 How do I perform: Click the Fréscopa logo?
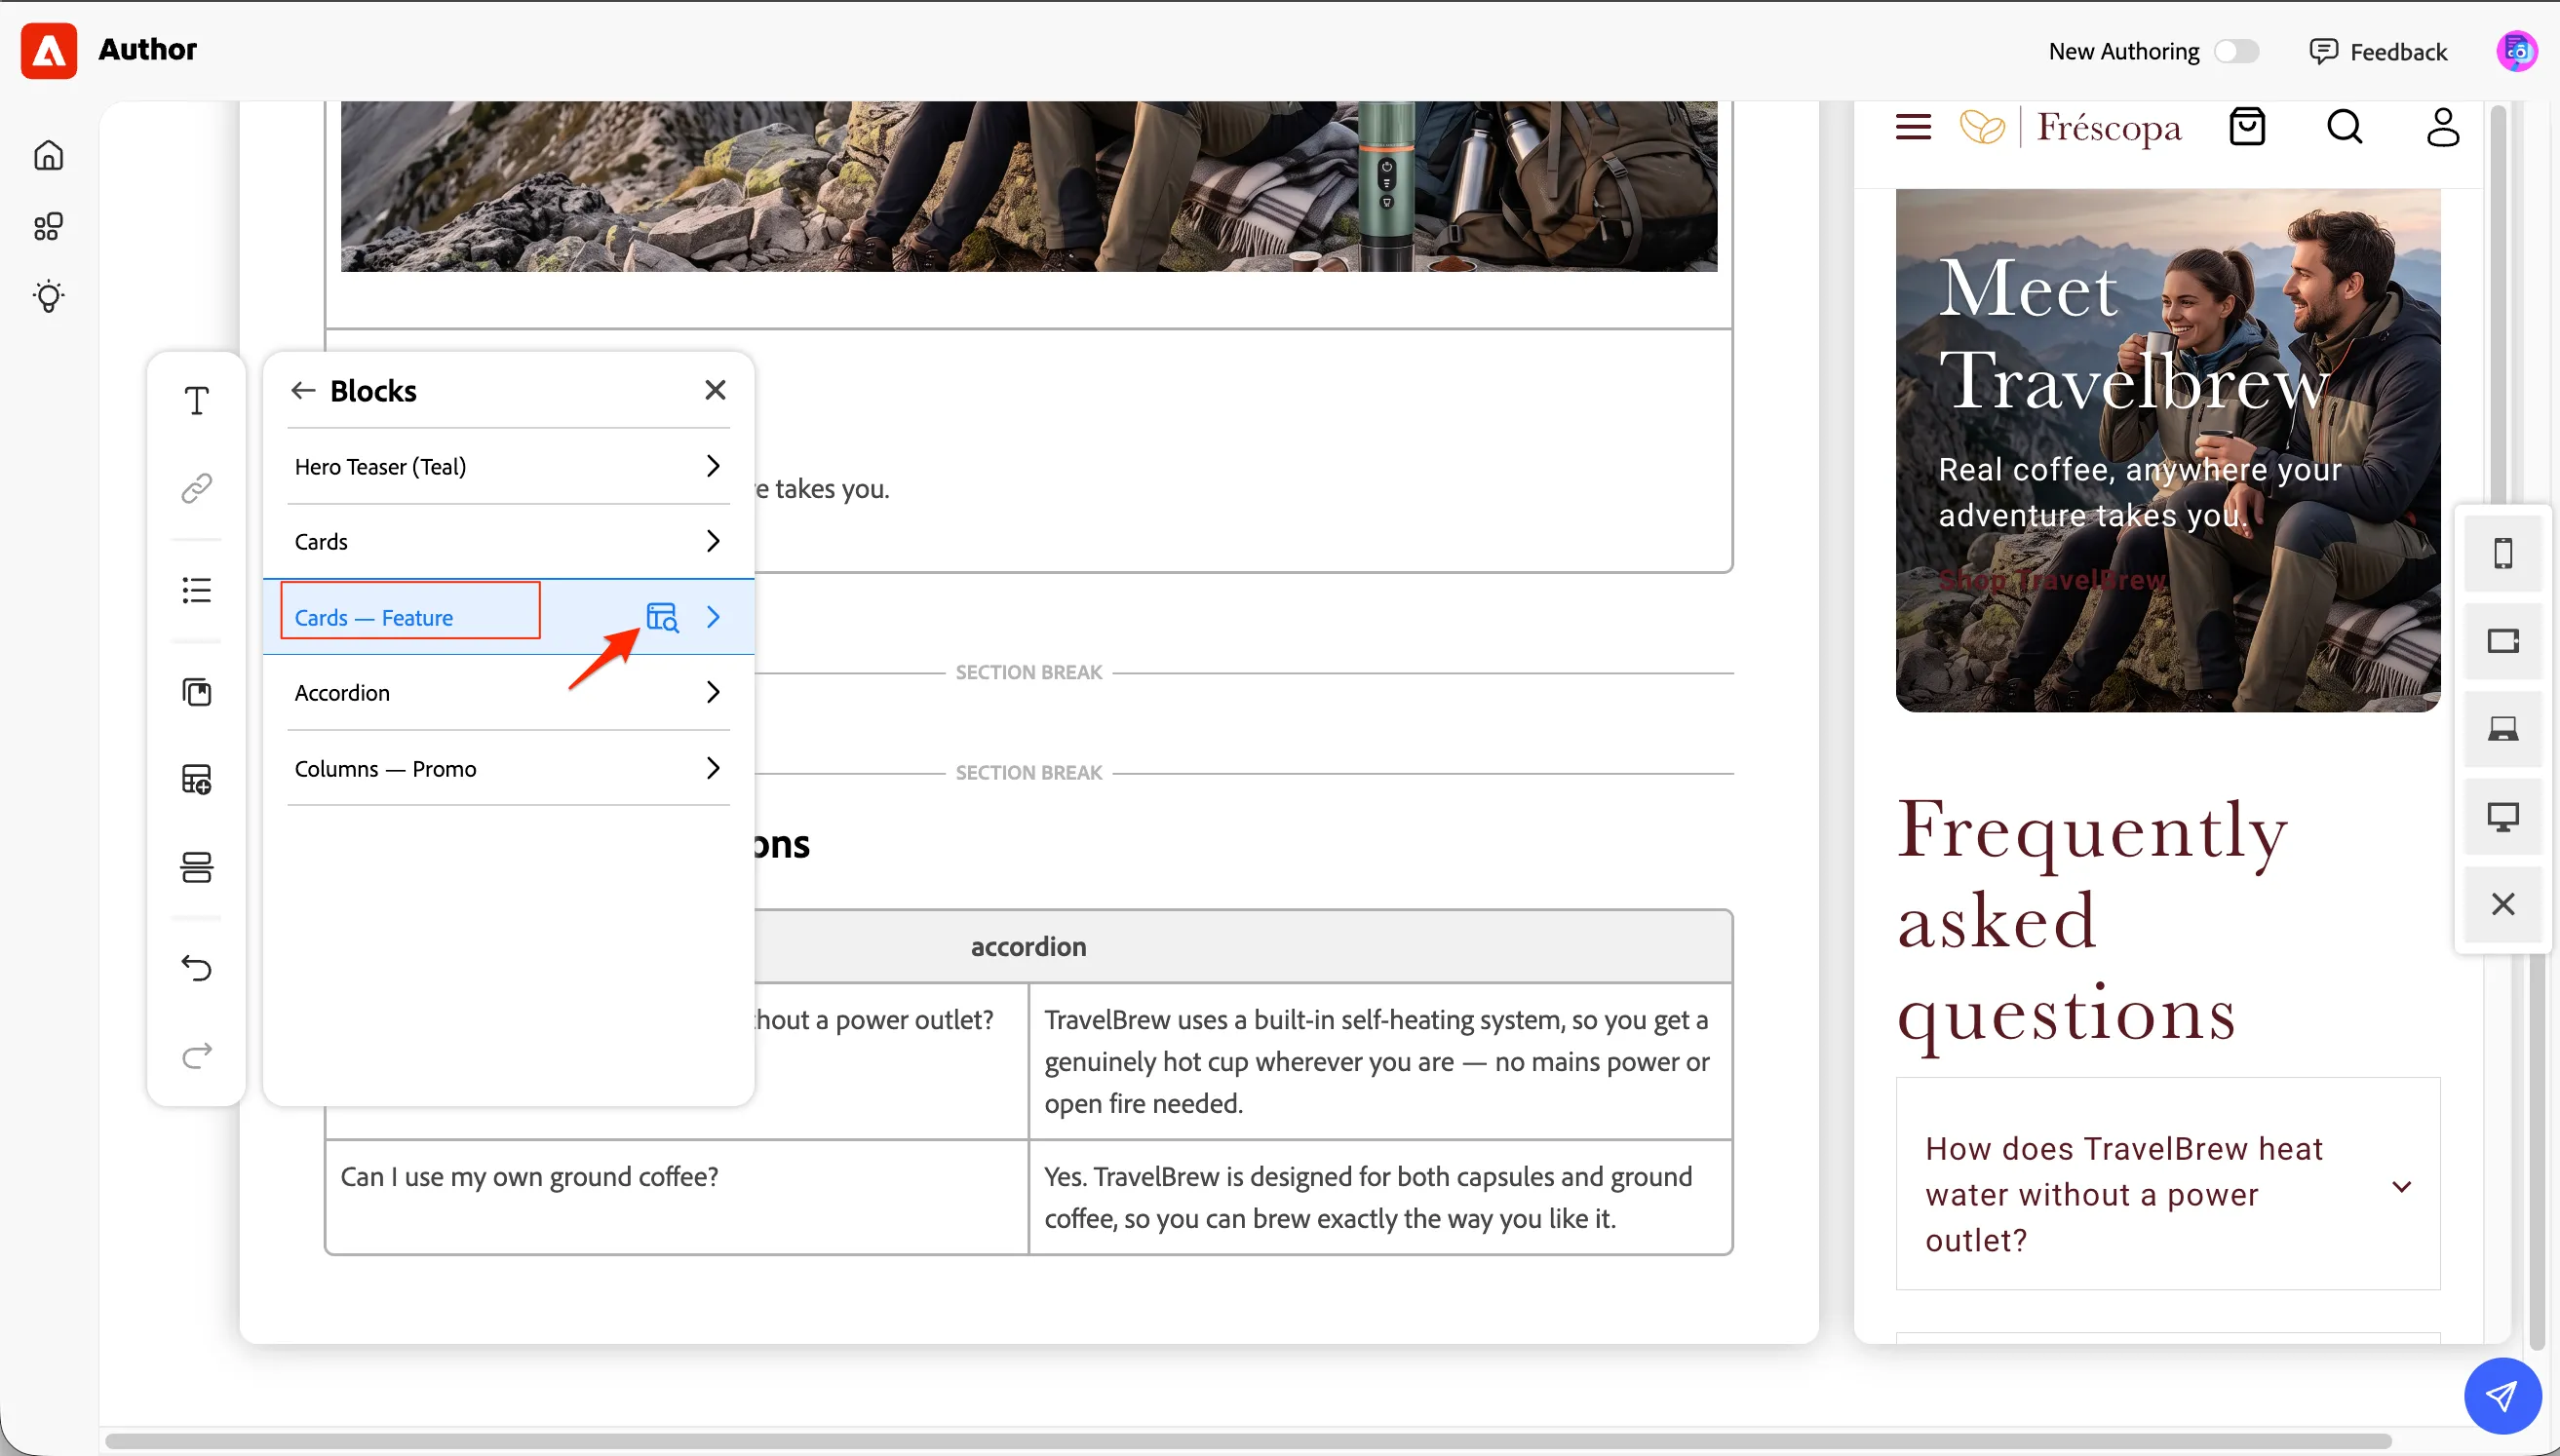click(x=2070, y=127)
